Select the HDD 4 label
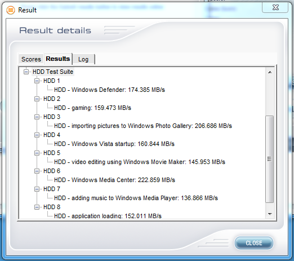Image resolution: width=294 pixels, height=261 pixels. coord(52,135)
